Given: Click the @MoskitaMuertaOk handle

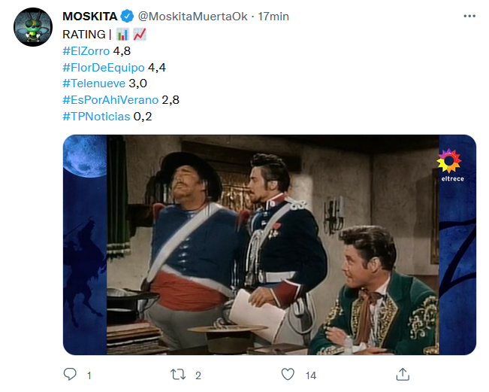Looking at the screenshot, I should click(193, 17).
